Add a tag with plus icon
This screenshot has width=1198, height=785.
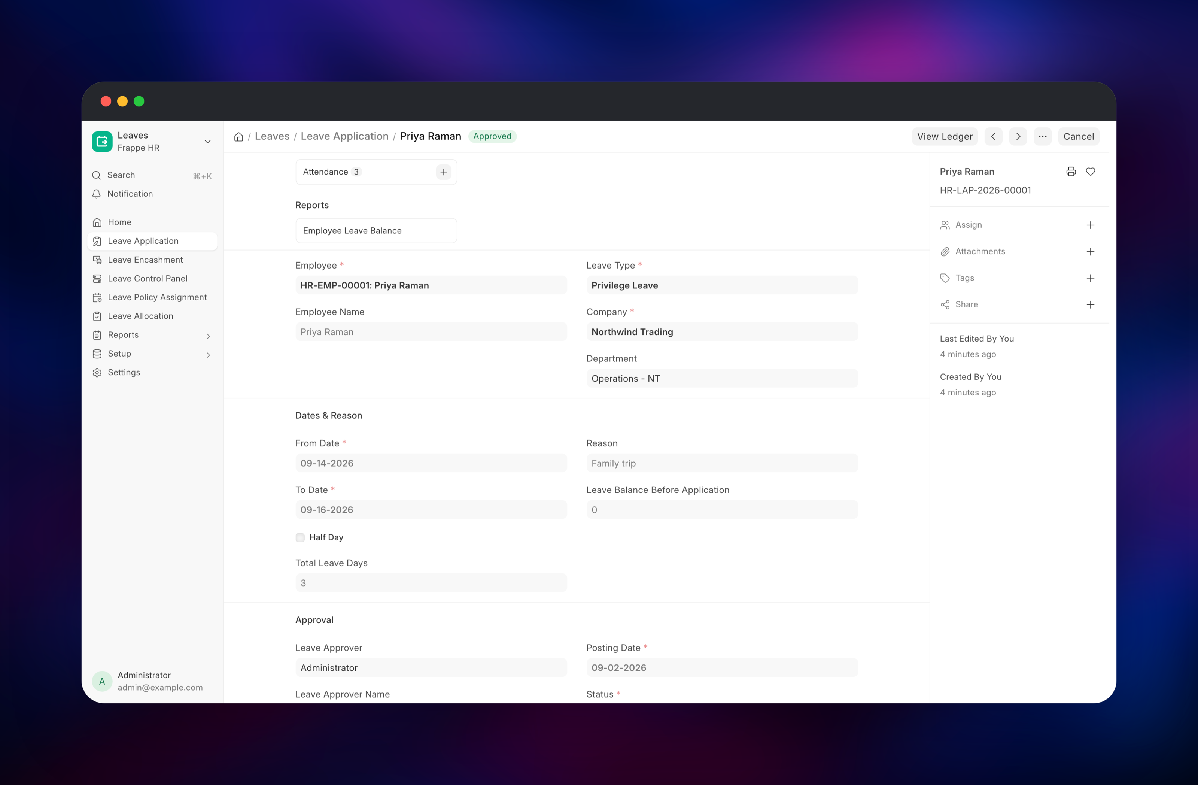[x=1090, y=278]
